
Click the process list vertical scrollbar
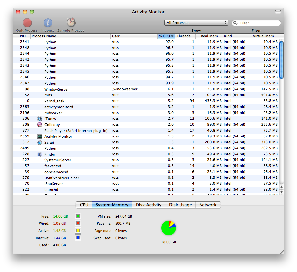coord(281,115)
